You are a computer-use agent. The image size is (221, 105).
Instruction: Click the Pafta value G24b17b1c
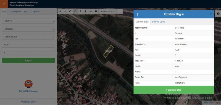[x=180, y=83]
